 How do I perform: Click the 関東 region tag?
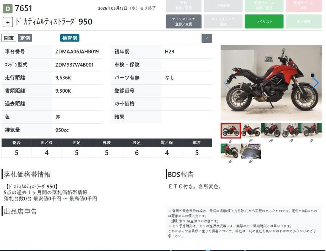9,38
